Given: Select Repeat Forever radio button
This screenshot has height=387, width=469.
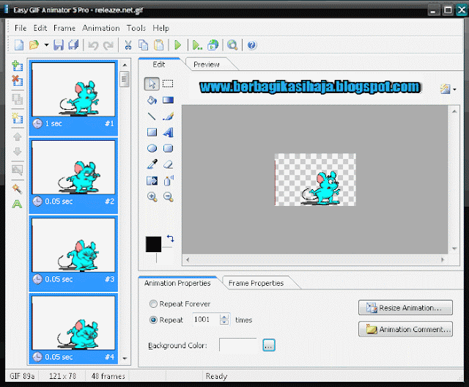Looking at the screenshot, I should tap(153, 304).
